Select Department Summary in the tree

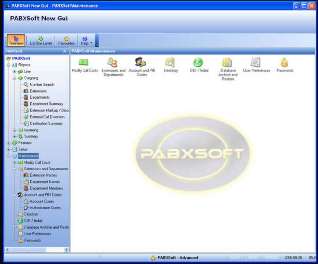point(46,104)
